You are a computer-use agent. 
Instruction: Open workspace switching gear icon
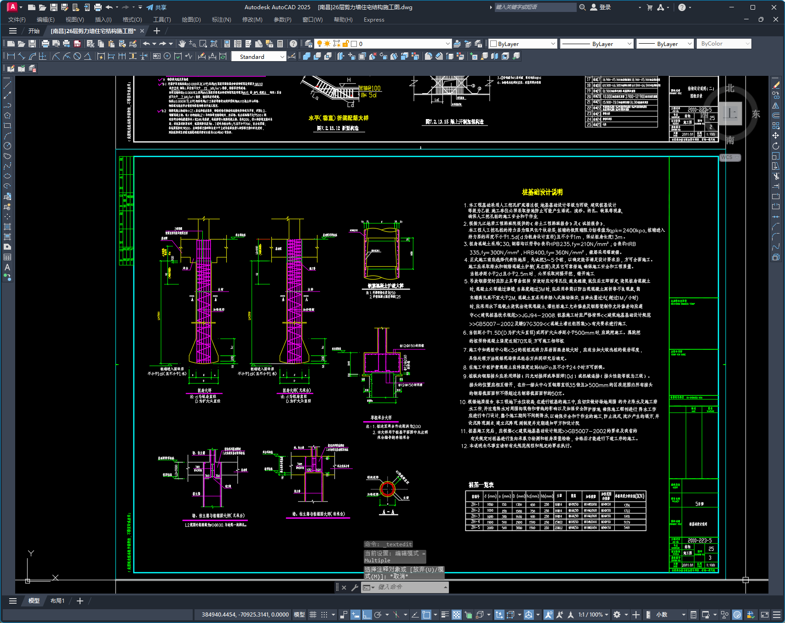point(617,615)
